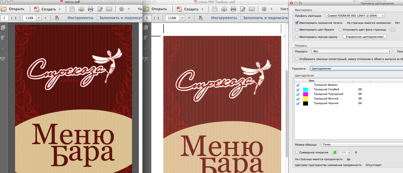Screen dimensions: 403x173
Task: Toggle 'Триадный Пурпурный' plate checkbox
Action: (298, 94)
